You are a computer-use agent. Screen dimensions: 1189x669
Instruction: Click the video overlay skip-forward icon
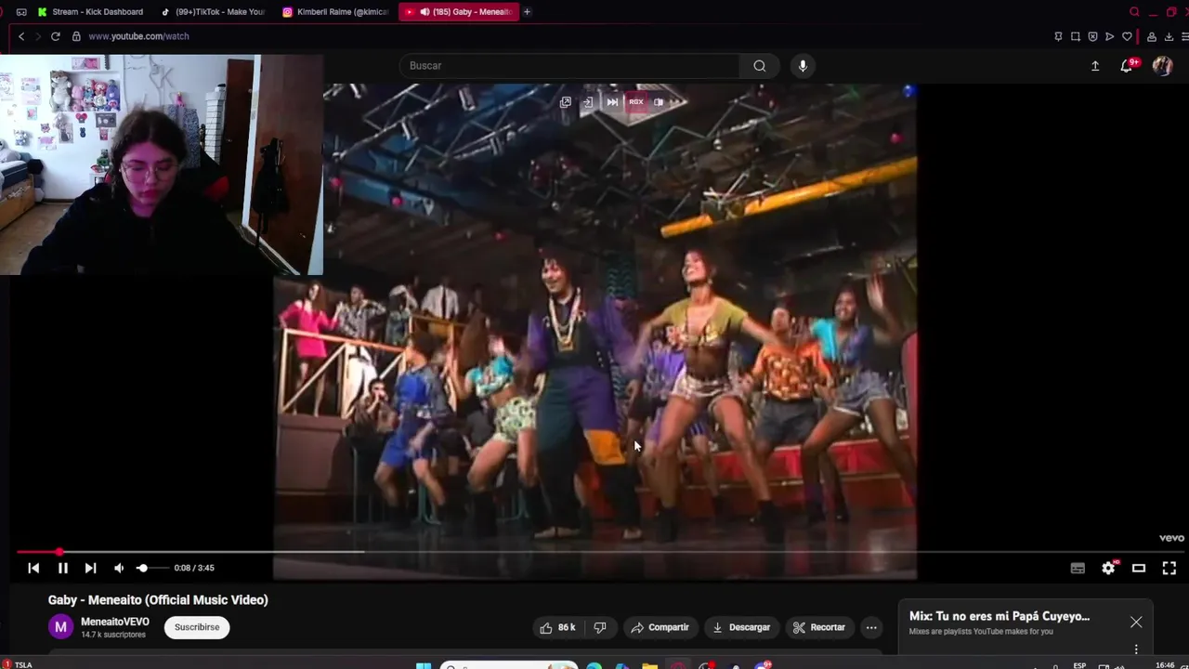[x=612, y=102]
